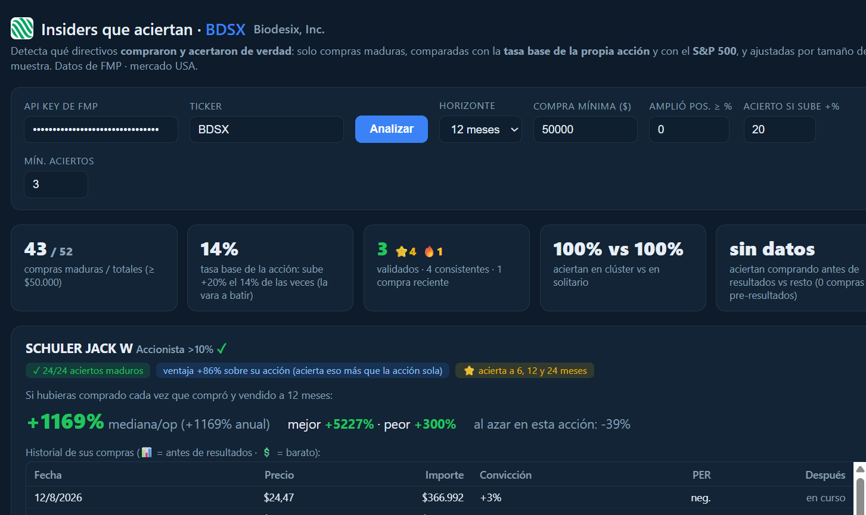Focus the API key password field
866x515 pixels.
[101, 129]
